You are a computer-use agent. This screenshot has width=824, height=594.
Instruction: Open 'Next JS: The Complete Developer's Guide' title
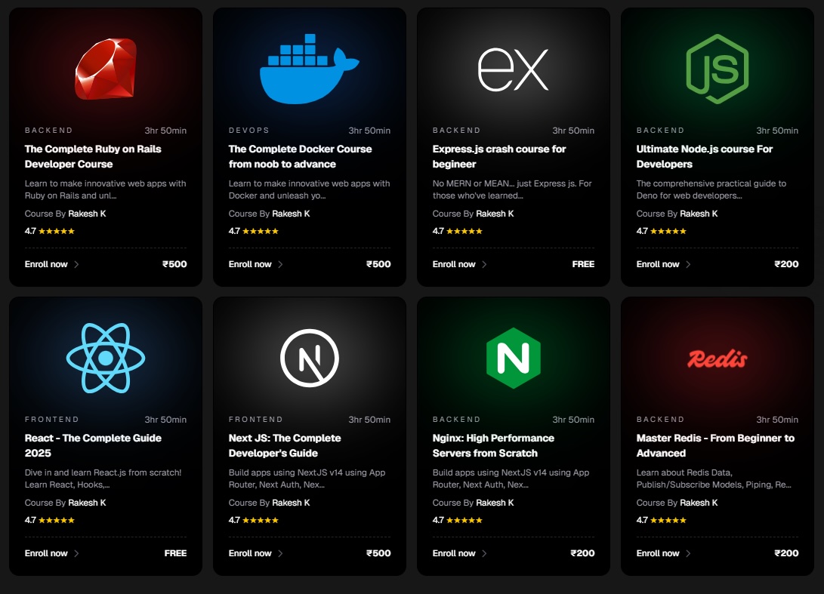pyautogui.click(x=285, y=445)
